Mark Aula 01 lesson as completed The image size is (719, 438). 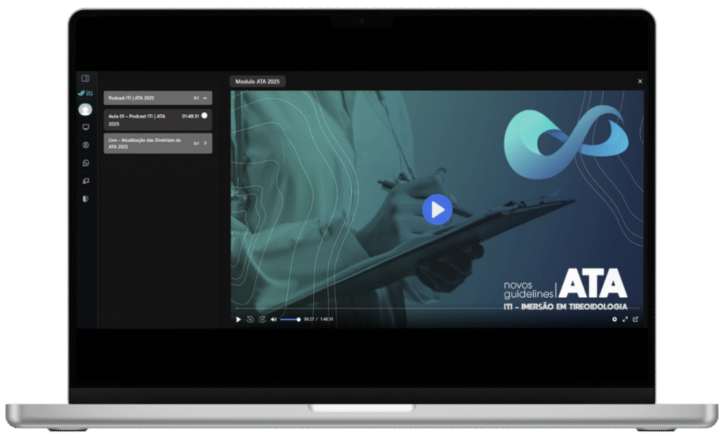(204, 116)
